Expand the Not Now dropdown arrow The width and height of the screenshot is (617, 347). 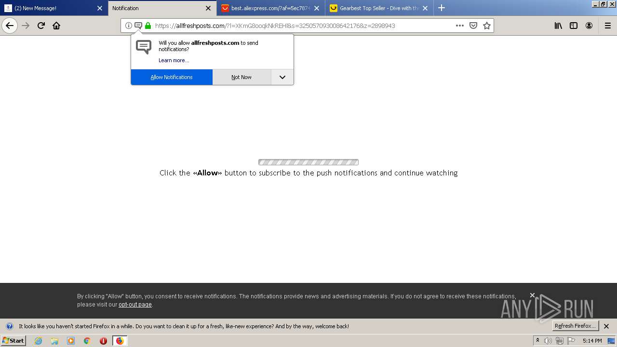(x=282, y=77)
